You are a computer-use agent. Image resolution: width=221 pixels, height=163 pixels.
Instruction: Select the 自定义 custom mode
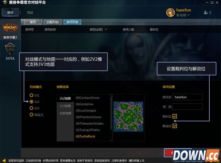coord(31,115)
